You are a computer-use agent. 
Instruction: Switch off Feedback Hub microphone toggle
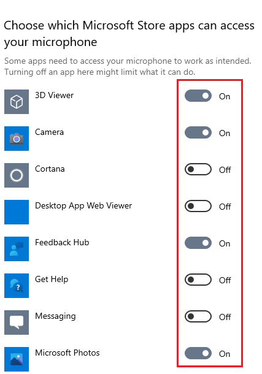[198, 243]
